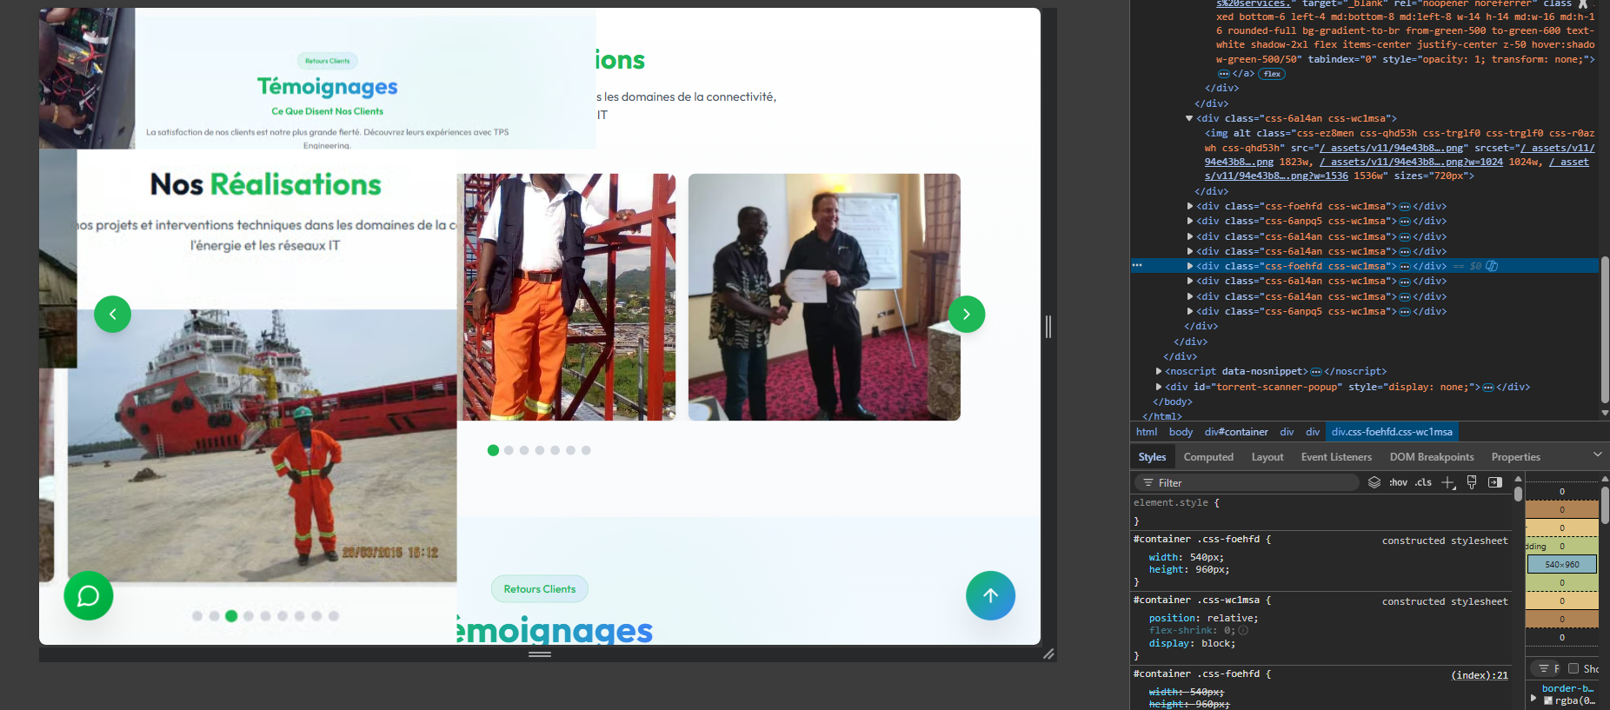Viewport: 1610px width, 710px height.
Task: Open the CSS layers view icon
Action: tap(1374, 482)
